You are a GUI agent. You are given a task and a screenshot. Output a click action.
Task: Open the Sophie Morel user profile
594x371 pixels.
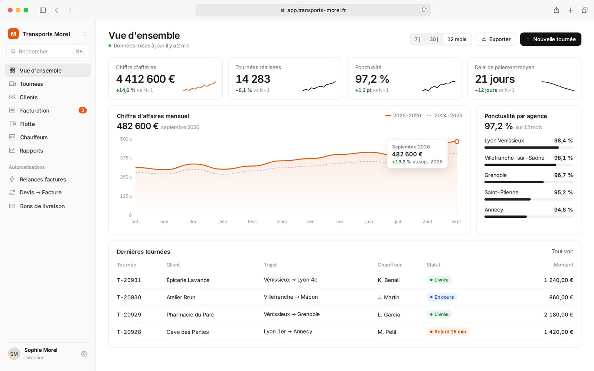[41, 354]
